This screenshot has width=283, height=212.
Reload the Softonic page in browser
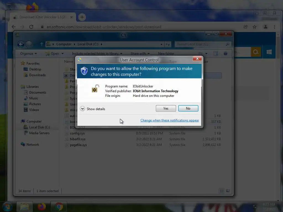31,27
